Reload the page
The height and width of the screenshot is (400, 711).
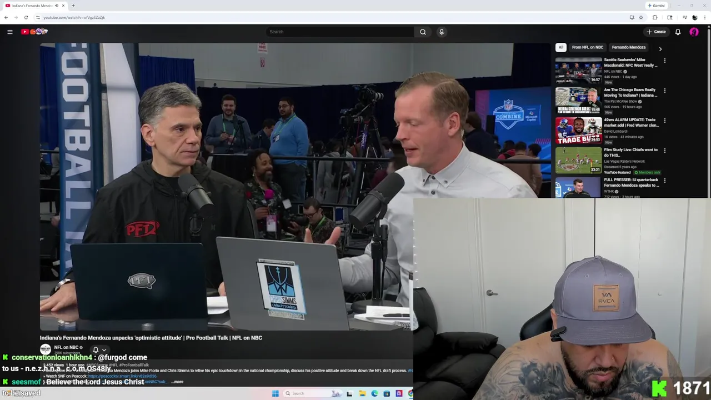pos(26,17)
